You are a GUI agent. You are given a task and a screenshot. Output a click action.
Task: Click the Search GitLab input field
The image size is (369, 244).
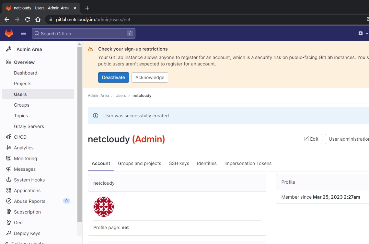pyautogui.click(x=84, y=33)
